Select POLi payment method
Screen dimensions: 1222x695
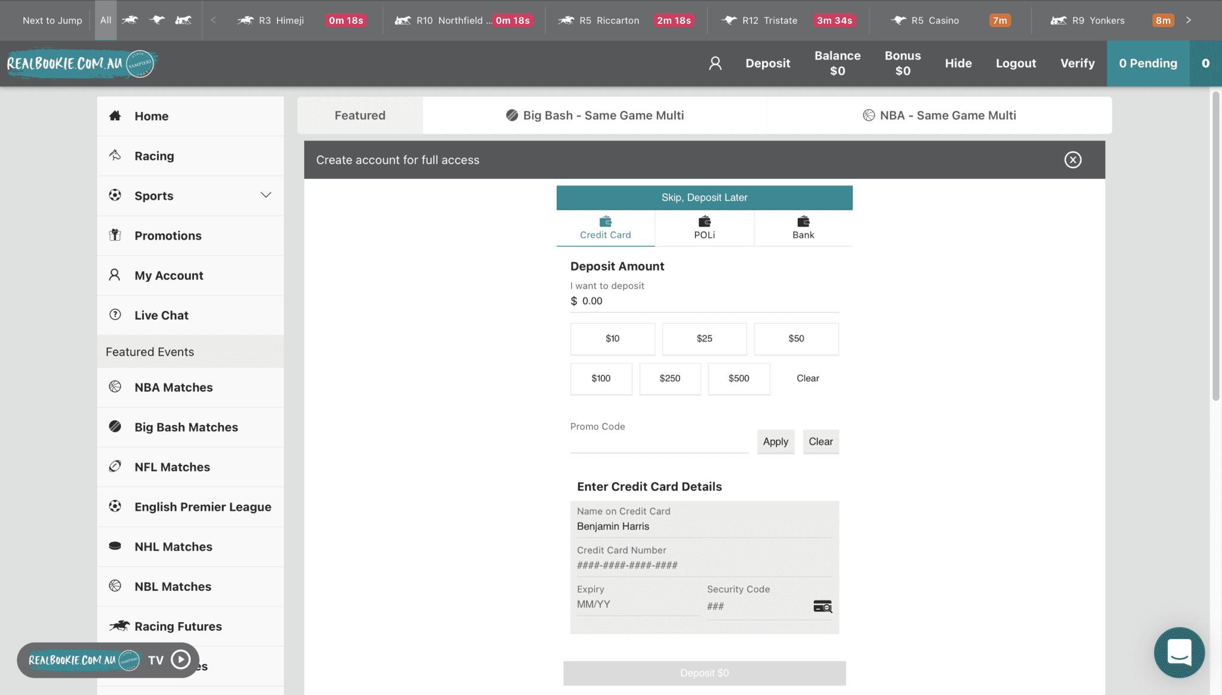704,228
